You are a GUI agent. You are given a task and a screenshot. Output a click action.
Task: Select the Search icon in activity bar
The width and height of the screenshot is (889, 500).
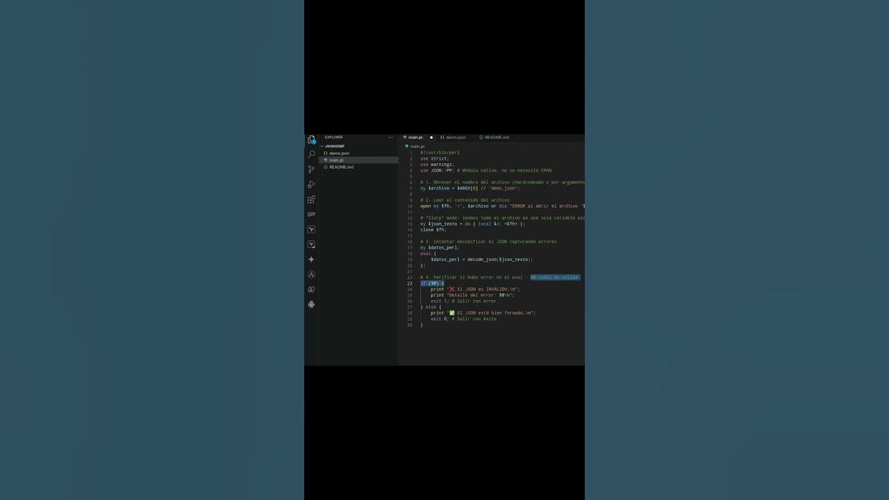[311, 154]
